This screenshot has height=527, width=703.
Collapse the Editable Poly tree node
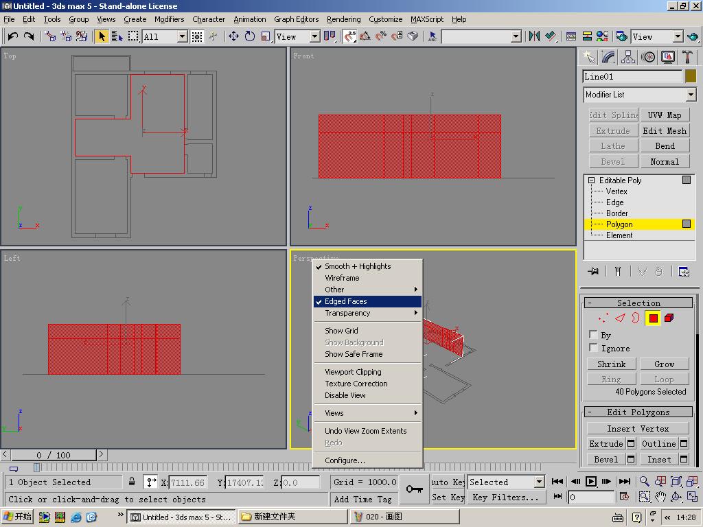tap(590, 180)
